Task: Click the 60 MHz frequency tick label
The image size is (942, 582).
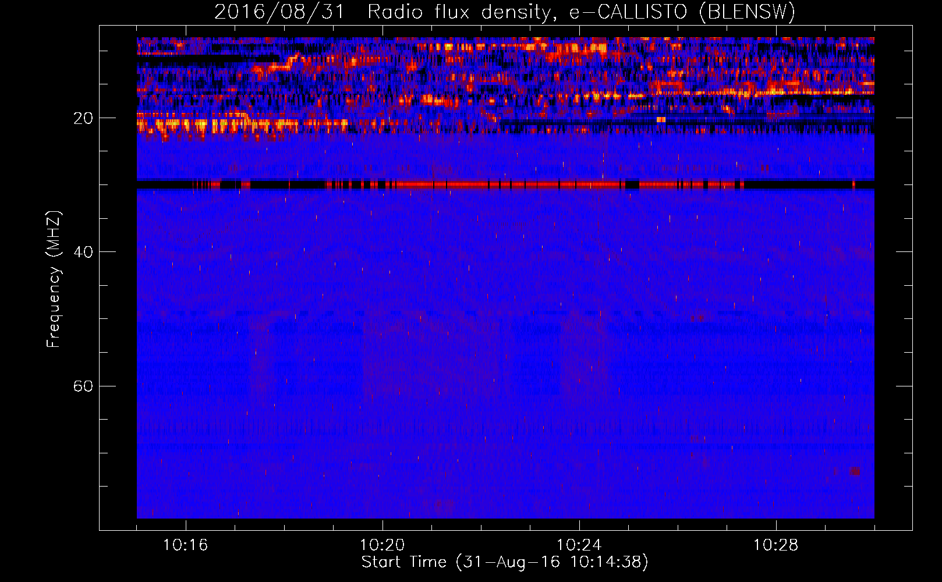Action: coord(83,386)
